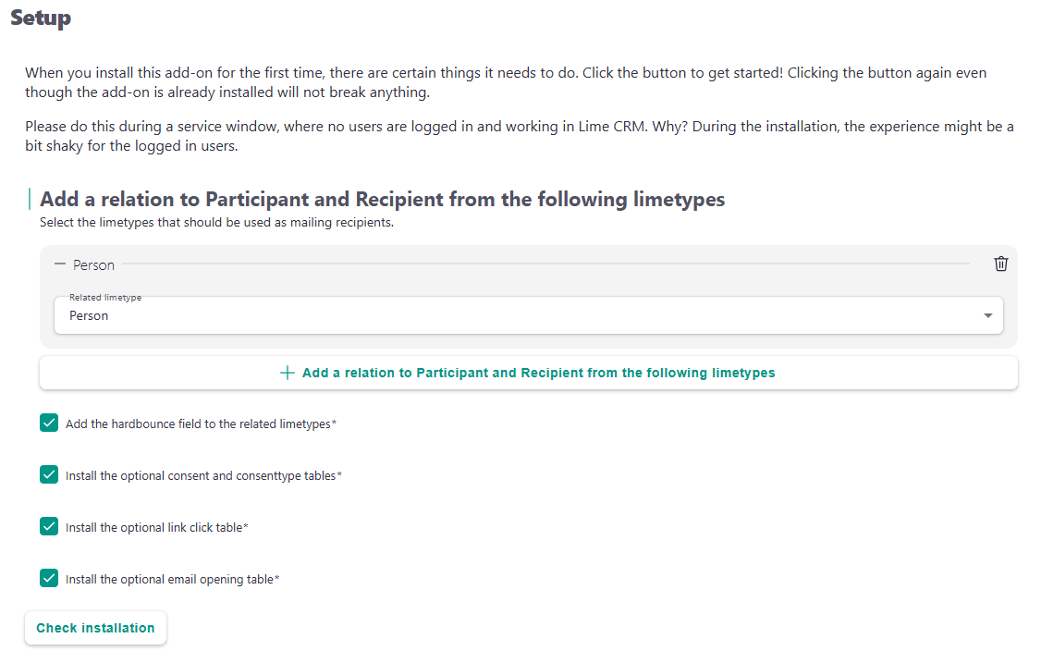Click the "Install the optional consent" label text

pos(201,475)
